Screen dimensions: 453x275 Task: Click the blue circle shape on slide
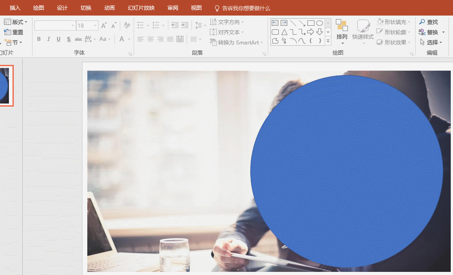(347, 171)
